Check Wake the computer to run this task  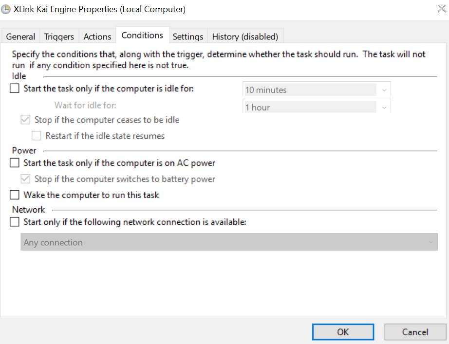[15, 195]
